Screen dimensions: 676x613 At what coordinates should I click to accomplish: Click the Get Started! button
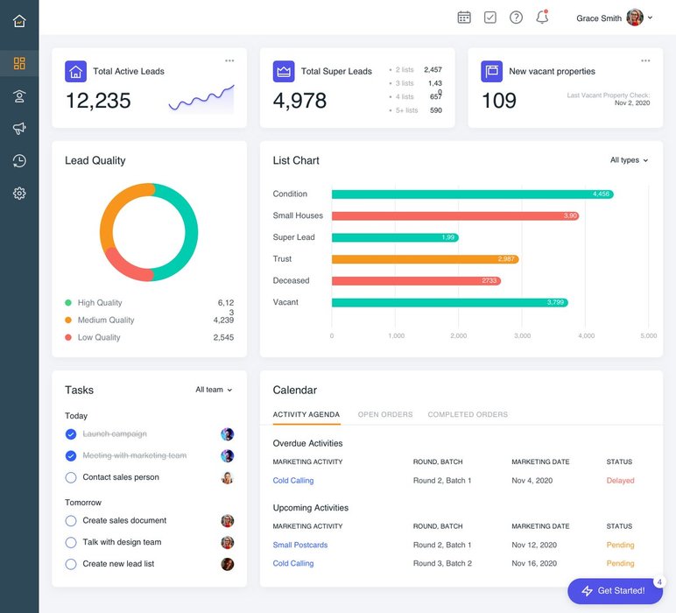click(612, 591)
